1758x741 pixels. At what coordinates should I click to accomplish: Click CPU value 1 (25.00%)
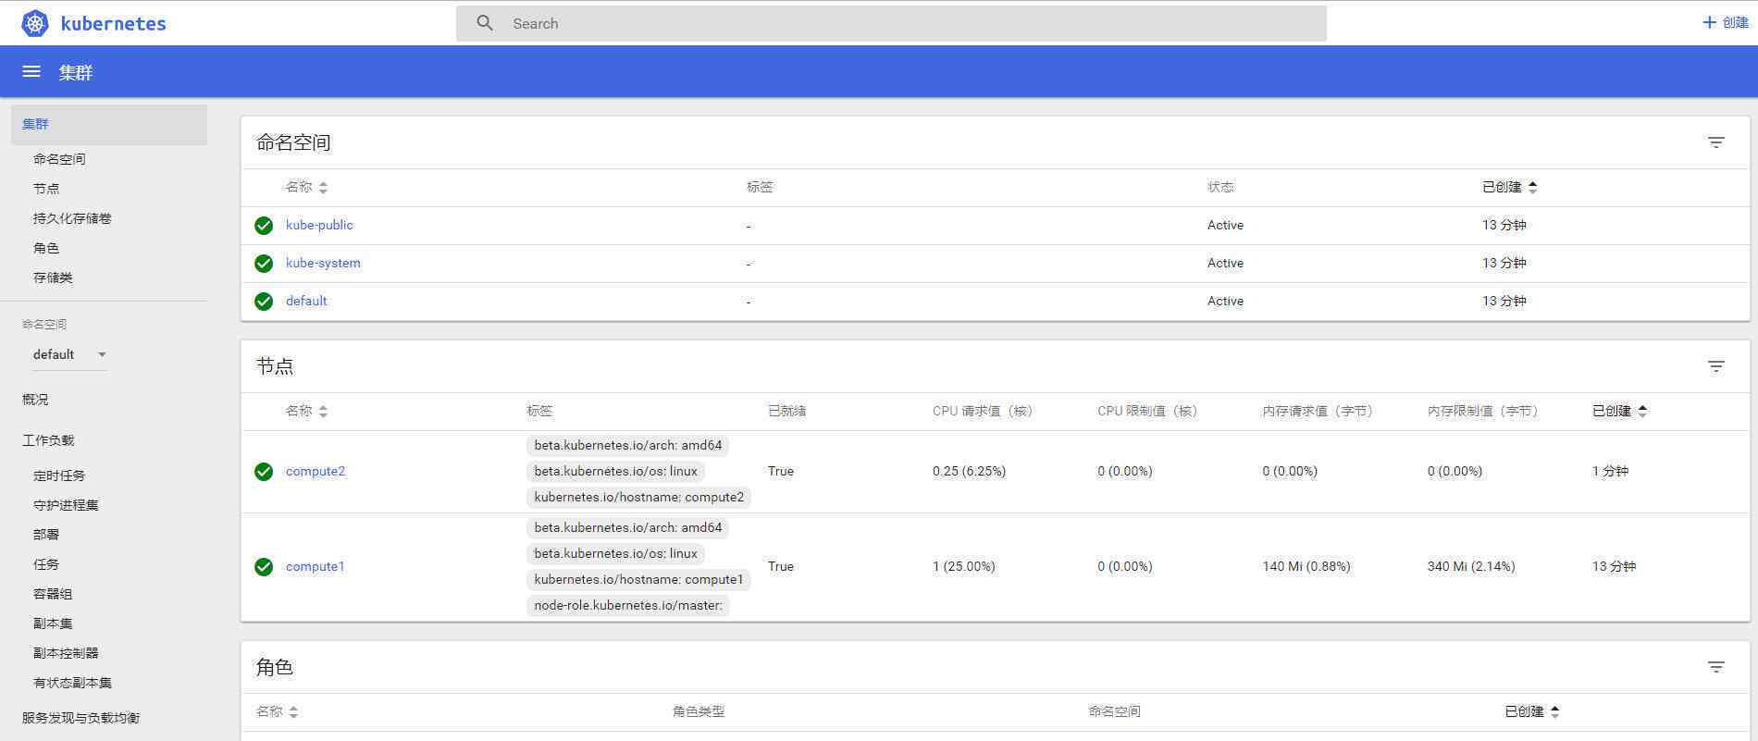click(963, 566)
